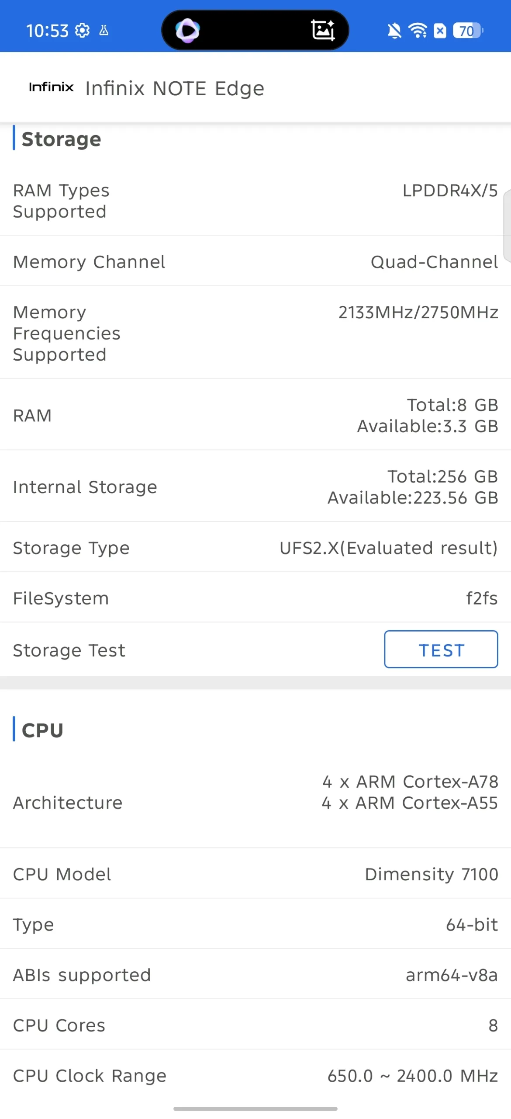Tap the Infinix brand logo
Image resolution: width=511 pixels, height=1119 pixels.
coord(51,87)
